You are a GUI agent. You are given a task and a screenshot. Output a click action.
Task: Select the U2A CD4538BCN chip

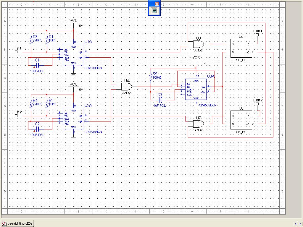click(73, 118)
